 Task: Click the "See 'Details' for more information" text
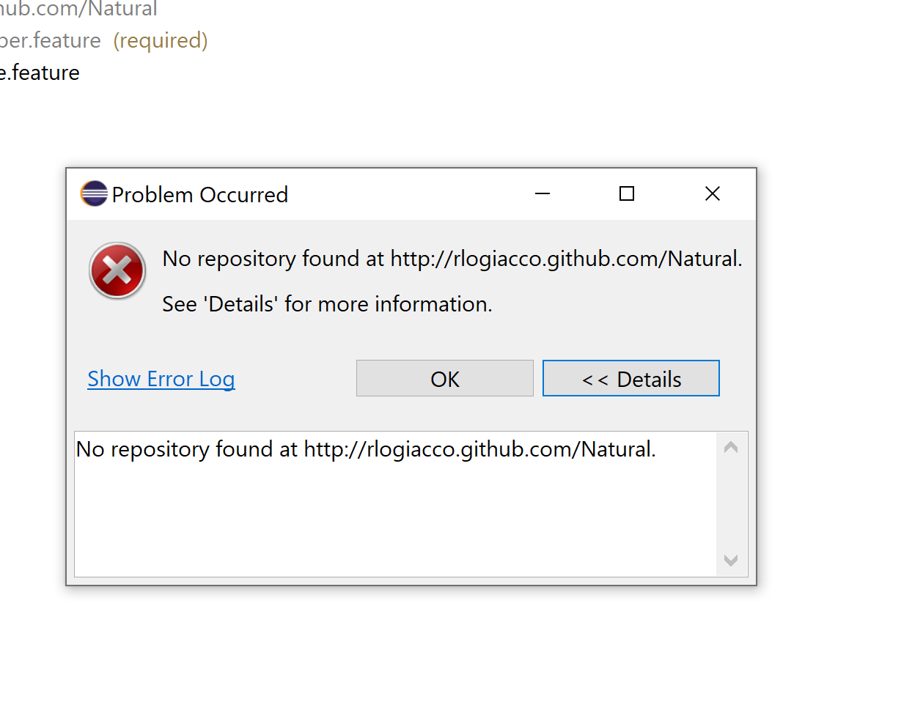[x=327, y=304]
